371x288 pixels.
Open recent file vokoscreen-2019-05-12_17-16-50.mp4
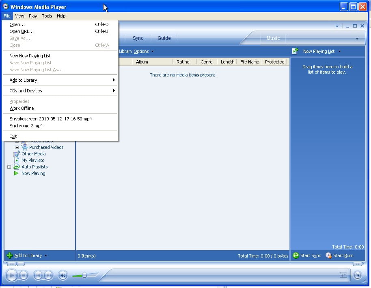pyautogui.click(x=60, y=119)
